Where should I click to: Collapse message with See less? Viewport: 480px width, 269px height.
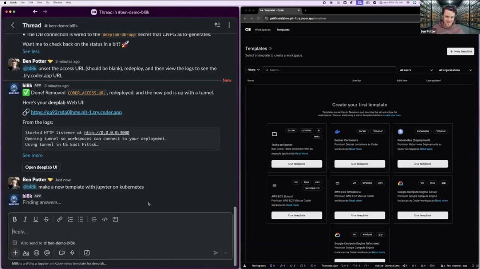point(31,51)
